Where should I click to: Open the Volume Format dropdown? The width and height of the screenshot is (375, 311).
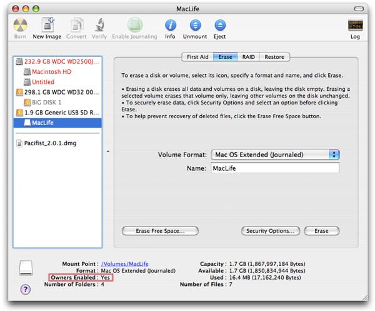click(275, 155)
